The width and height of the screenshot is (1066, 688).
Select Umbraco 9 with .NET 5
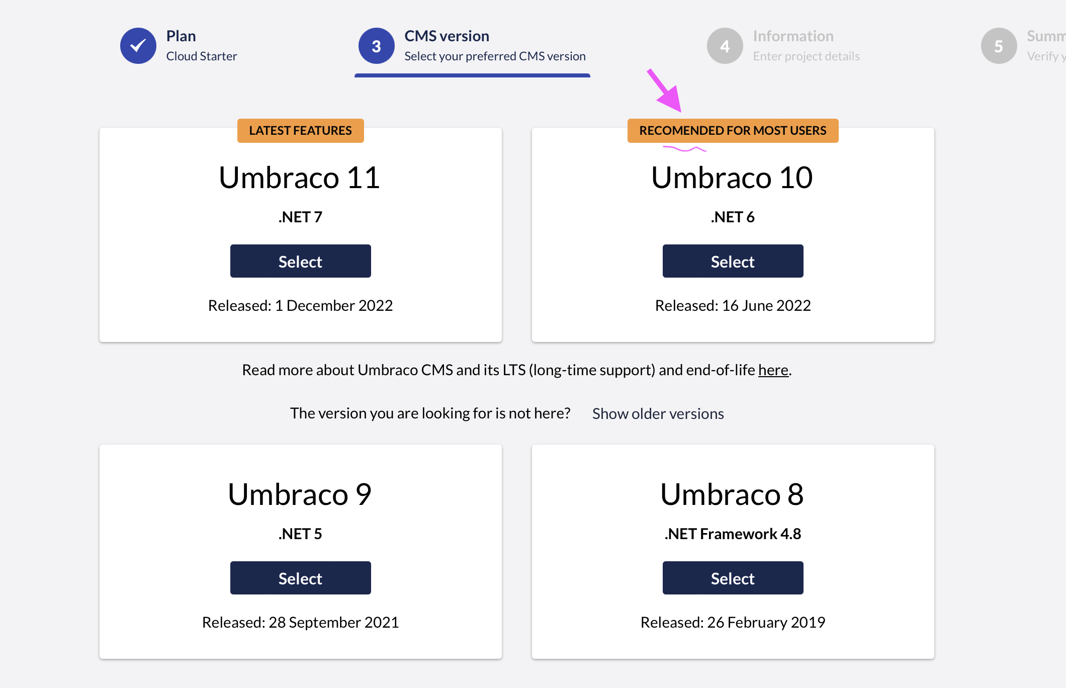point(300,578)
